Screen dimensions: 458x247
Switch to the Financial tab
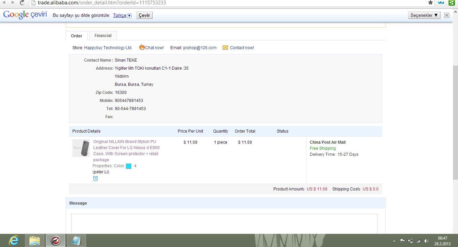(x=103, y=36)
